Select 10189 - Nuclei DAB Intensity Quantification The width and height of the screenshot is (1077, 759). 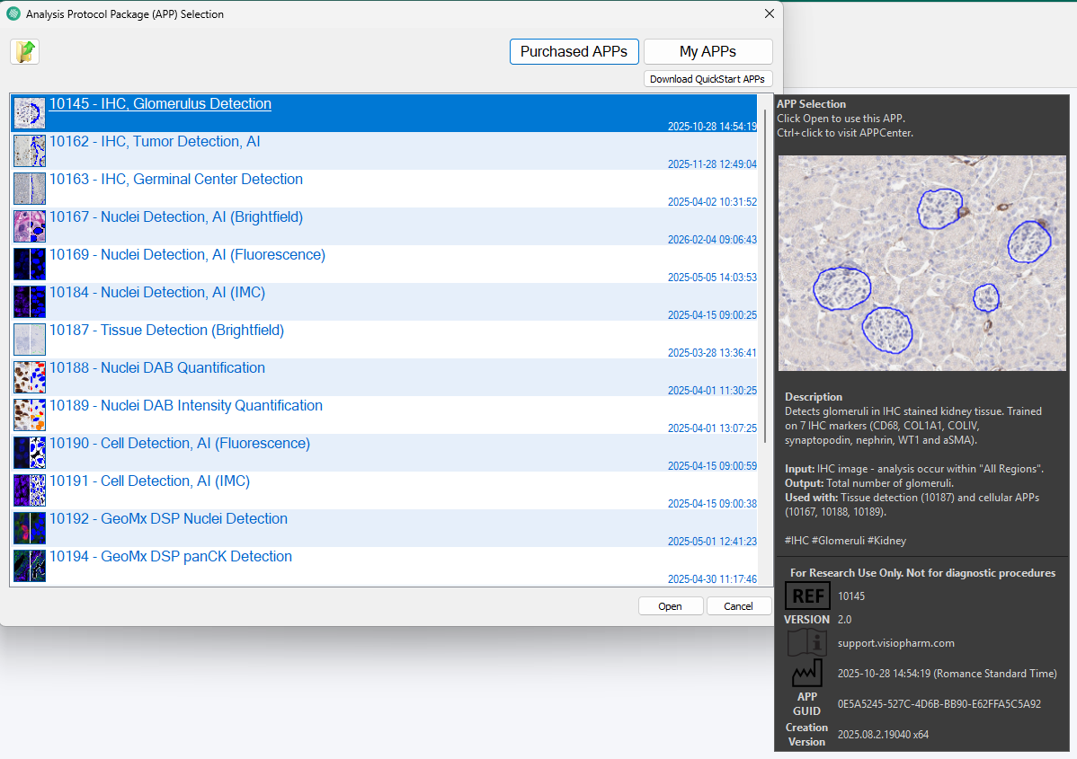tap(186, 406)
